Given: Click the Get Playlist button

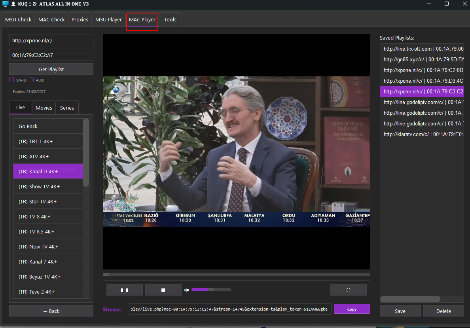Looking at the screenshot, I should [51, 69].
